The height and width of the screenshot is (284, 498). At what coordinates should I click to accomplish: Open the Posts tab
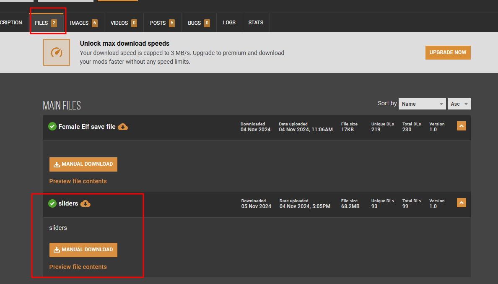click(162, 23)
